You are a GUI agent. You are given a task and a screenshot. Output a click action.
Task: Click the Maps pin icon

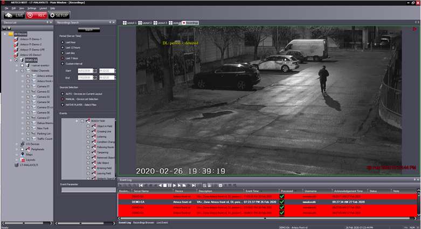[x=22, y=154]
